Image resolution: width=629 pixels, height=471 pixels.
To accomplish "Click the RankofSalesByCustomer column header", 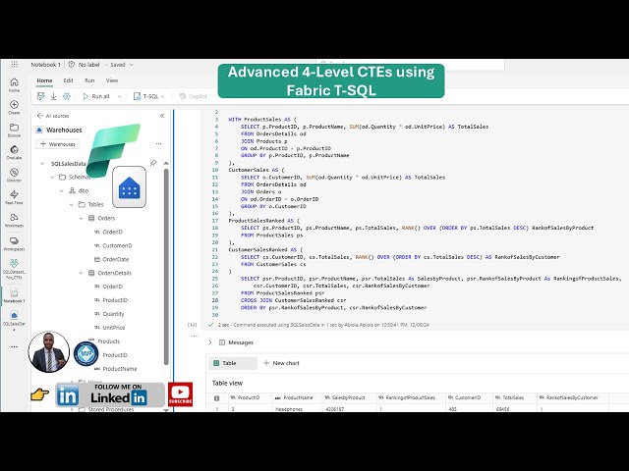I will tap(572, 397).
